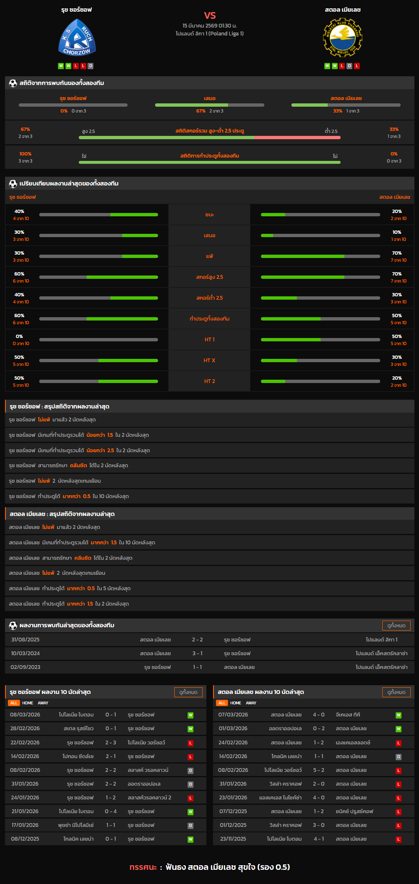The height and width of the screenshot is (884, 419).
Task: Click the ทรรศนะ prediction text at the bottom
Action: [209, 867]
